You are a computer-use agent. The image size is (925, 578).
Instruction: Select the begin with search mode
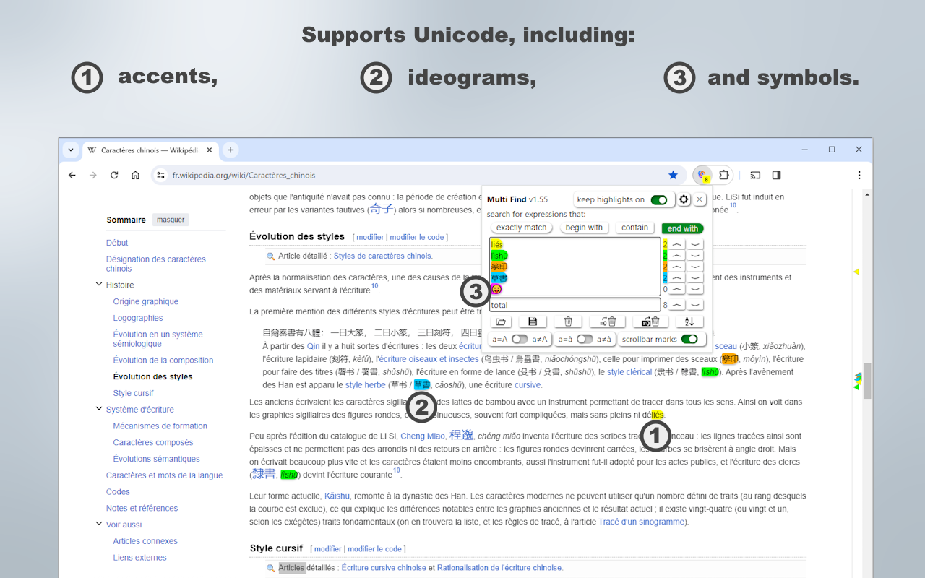click(x=584, y=228)
